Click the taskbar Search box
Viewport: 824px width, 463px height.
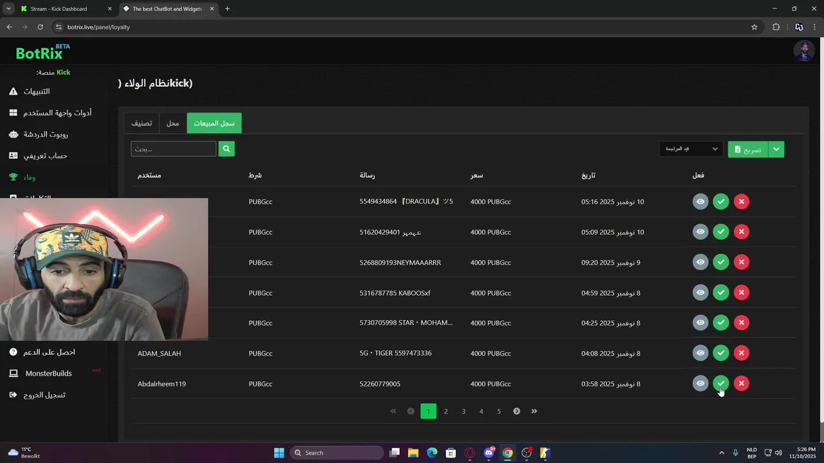(336, 453)
